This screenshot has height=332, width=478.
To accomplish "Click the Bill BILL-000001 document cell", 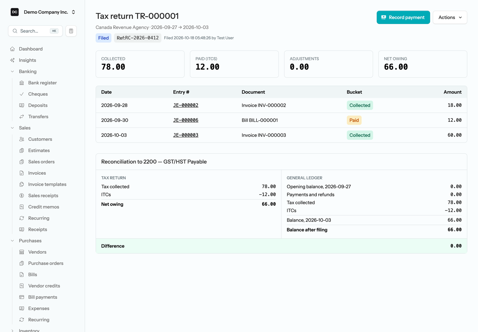I will [260, 120].
